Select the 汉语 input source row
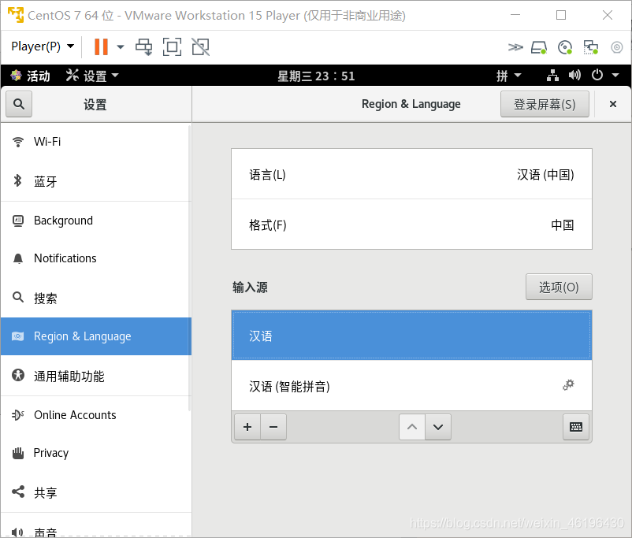 411,335
